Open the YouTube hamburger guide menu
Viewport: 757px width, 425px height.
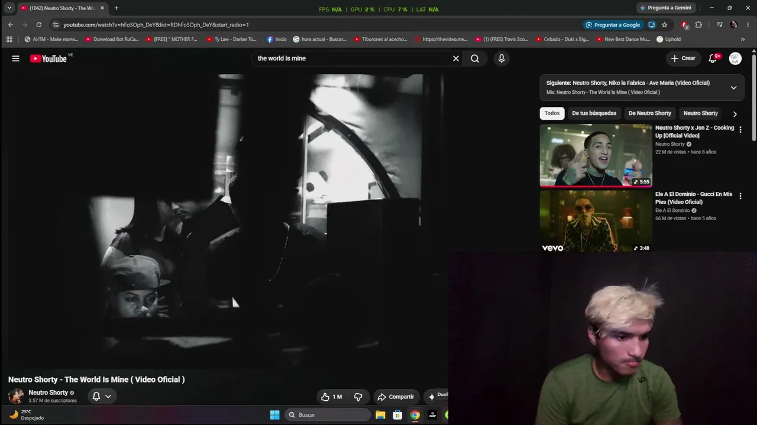click(x=16, y=58)
